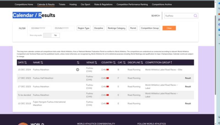Click the start date DD/MM/YYYY field
The image size is (220, 125).
(40, 28)
